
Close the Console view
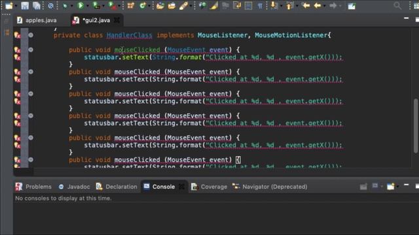182,187
